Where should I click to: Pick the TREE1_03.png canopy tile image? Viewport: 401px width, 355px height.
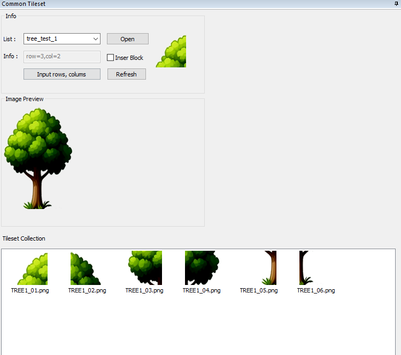tap(144, 268)
